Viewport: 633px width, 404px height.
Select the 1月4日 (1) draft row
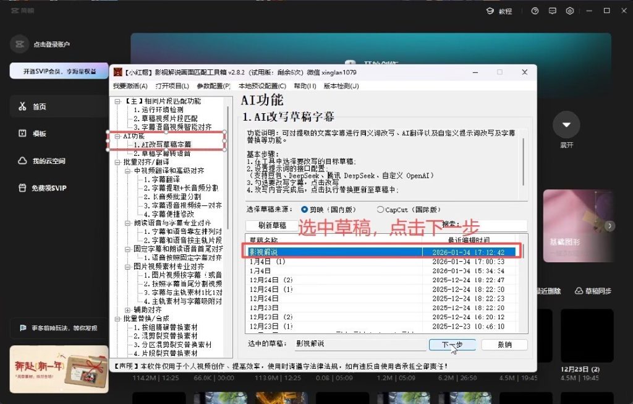tap(381, 261)
